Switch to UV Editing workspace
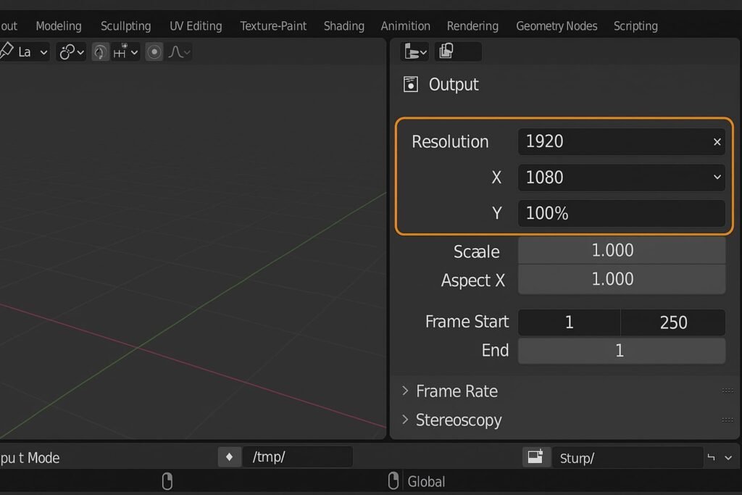742x495 pixels. pos(196,26)
